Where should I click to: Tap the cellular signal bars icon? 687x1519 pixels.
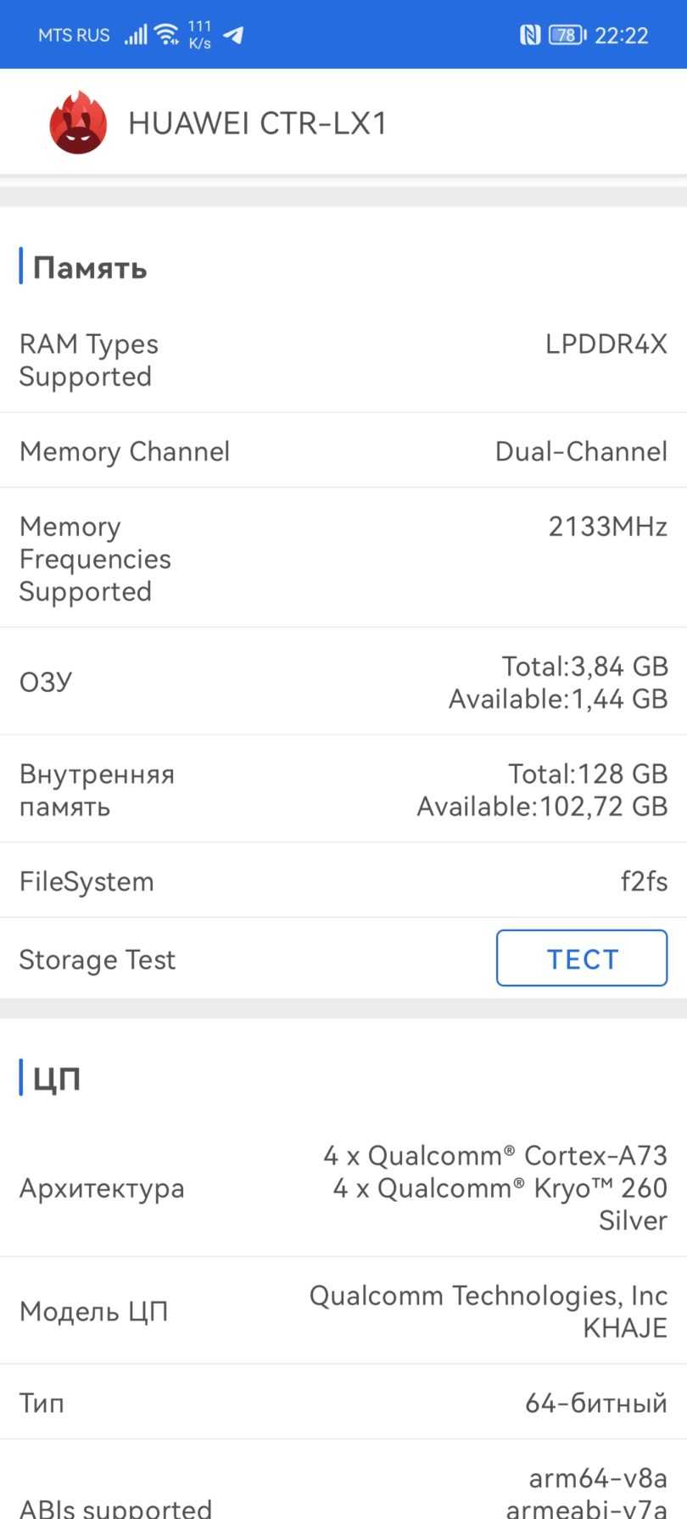pyautogui.click(x=136, y=35)
